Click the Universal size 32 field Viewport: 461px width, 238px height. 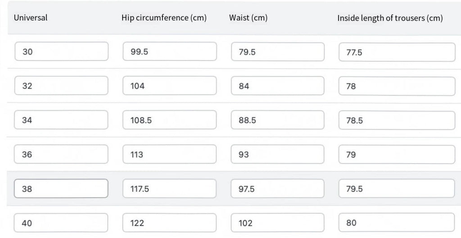point(61,86)
